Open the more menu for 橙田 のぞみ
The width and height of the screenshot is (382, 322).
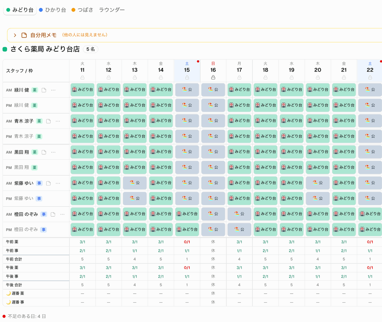[x=62, y=214]
